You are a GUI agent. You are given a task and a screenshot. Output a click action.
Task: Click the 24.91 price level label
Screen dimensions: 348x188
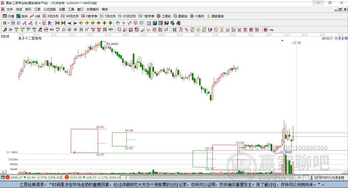coord(100,127)
